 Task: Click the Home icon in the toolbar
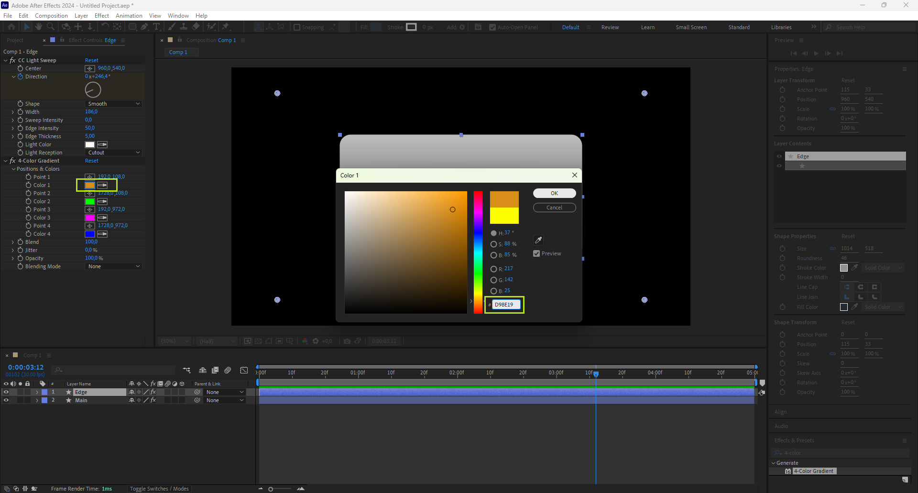point(11,27)
